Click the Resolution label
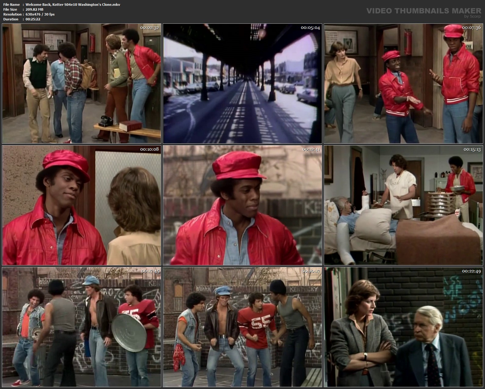 (x=12, y=14)
